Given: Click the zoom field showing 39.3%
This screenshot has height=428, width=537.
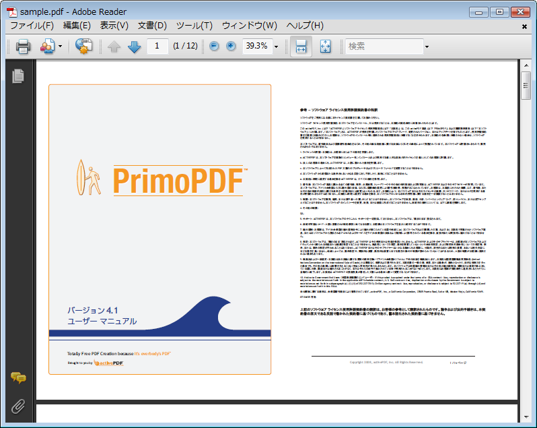Looking at the screenshot, I should pos(257,46).
